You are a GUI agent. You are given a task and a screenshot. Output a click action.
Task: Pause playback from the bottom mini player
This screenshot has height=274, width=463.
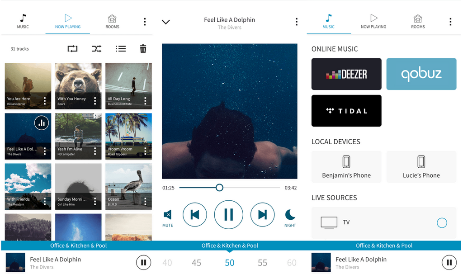pos(143,262)
